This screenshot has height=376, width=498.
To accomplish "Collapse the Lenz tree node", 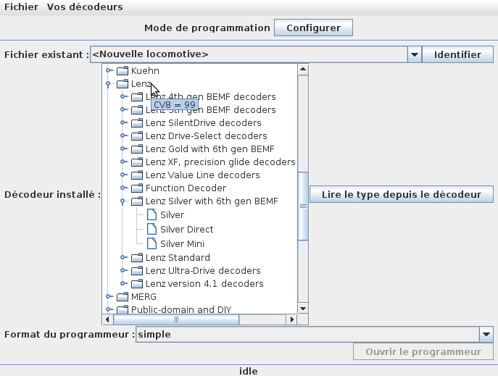I will point(108,84).
